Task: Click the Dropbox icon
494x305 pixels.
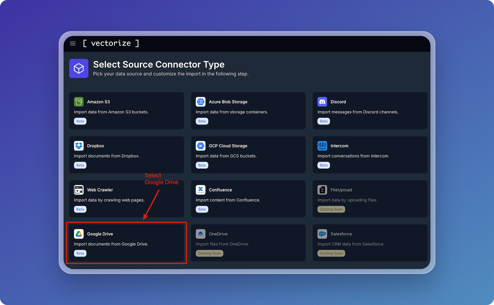Action: 79,146
